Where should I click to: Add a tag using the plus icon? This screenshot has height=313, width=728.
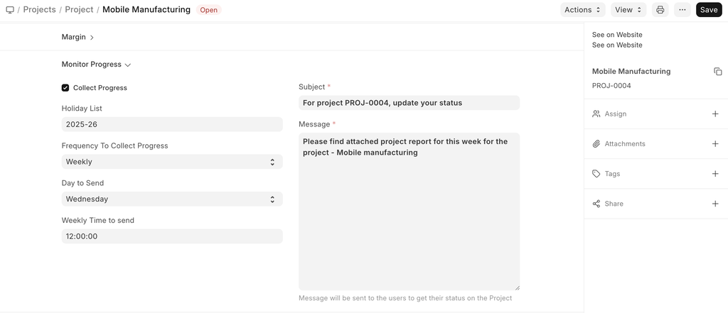pyautogui.click(x=715, y=174)
